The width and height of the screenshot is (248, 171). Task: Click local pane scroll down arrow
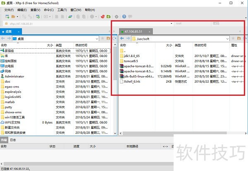(115, 133)
